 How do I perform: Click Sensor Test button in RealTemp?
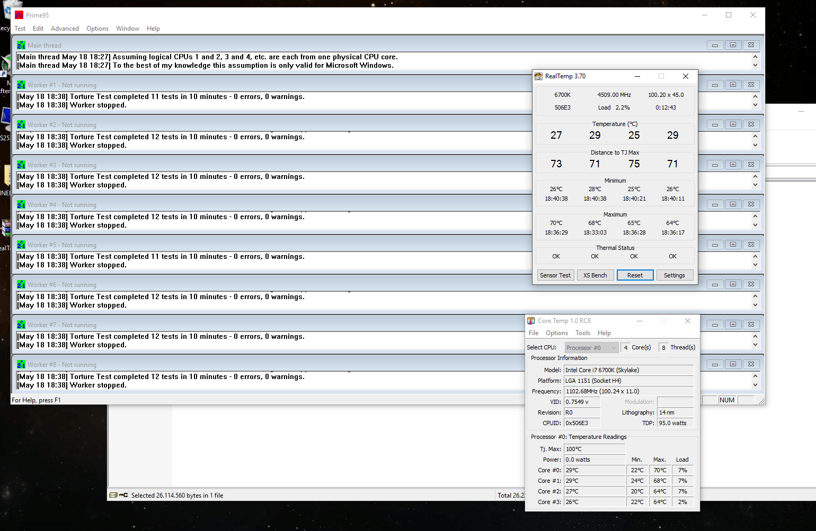click(555, 275)
